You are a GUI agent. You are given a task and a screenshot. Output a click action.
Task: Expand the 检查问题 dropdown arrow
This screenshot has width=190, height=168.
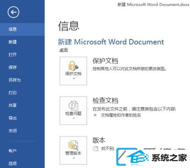74,118
